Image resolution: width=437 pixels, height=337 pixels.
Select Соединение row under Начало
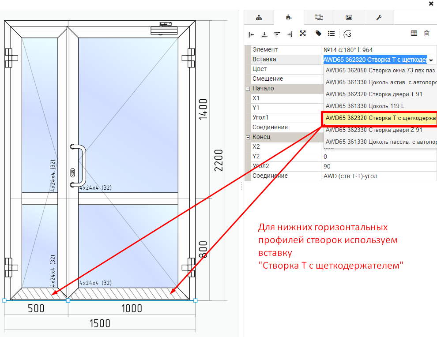tap(286, 127)
